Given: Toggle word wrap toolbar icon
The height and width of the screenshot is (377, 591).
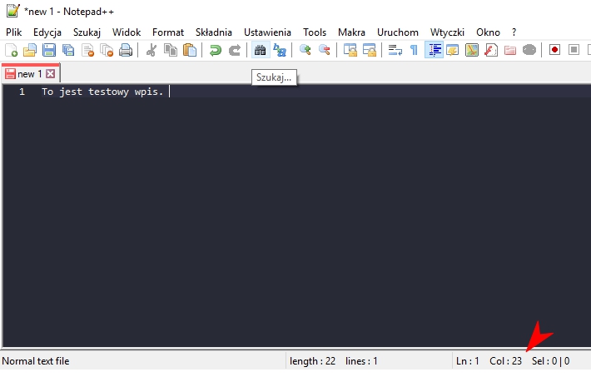Looking at the screenshot, I should [x=395, y=50].
